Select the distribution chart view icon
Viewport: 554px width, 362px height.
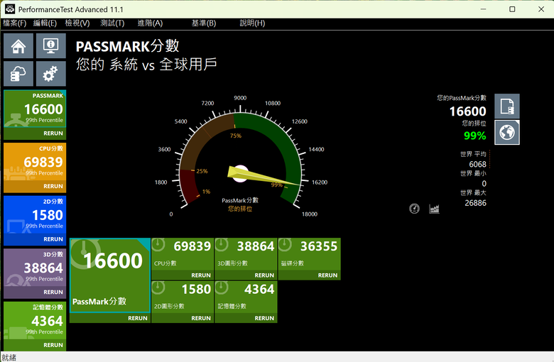(434, 209)
